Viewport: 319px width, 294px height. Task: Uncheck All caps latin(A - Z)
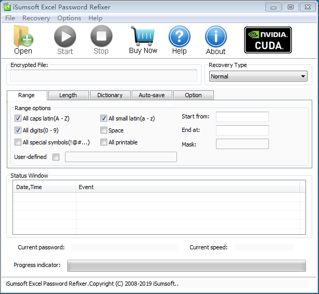[18, 118]
